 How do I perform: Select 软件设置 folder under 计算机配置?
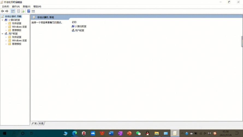17,23
